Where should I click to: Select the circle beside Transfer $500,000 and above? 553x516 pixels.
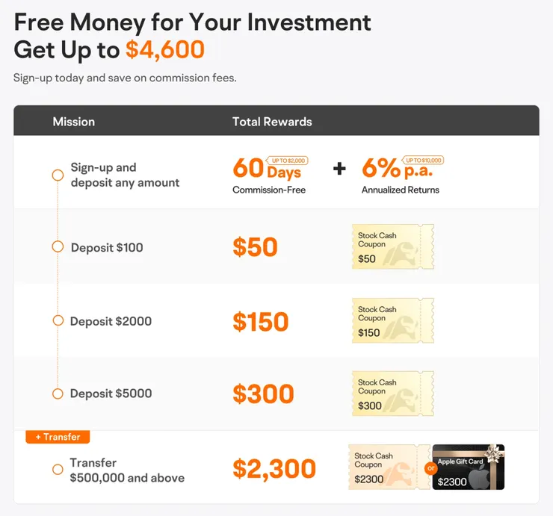click(x=58, y=470)
